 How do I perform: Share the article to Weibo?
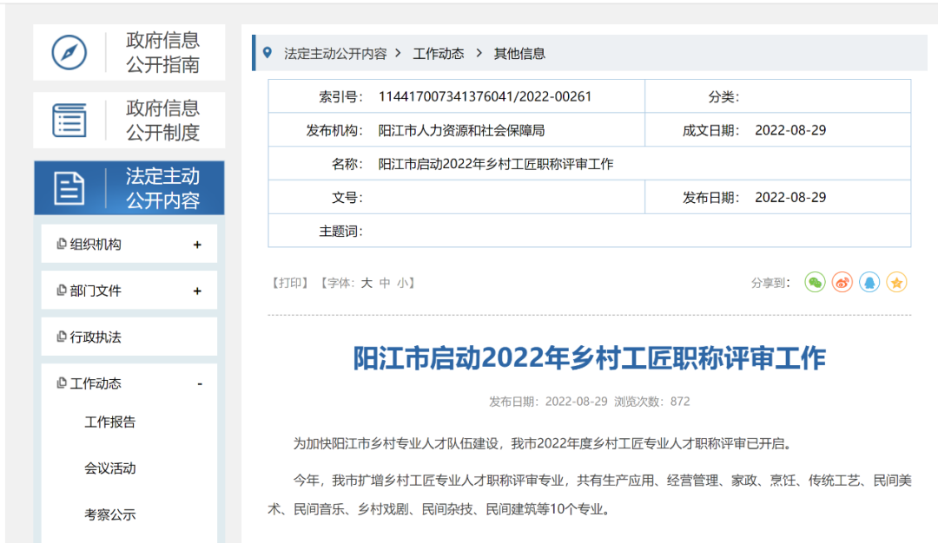coord(841,282)
